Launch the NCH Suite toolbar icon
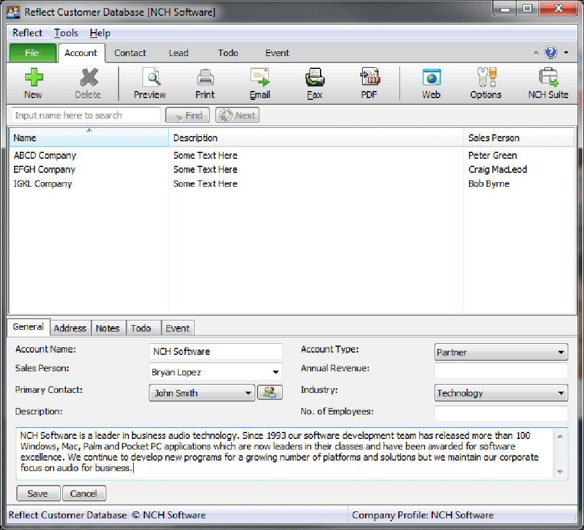 548,83
